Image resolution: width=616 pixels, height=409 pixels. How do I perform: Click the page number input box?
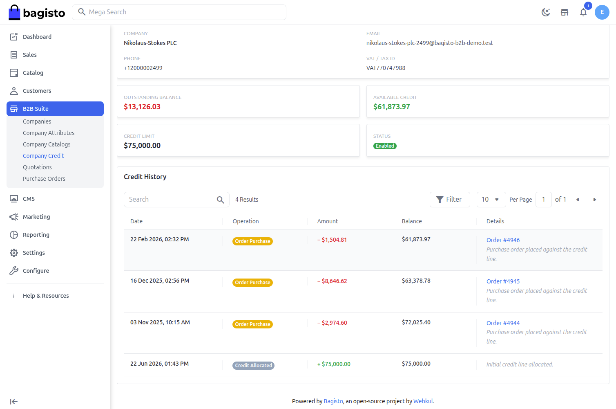[x=543, y=200]
